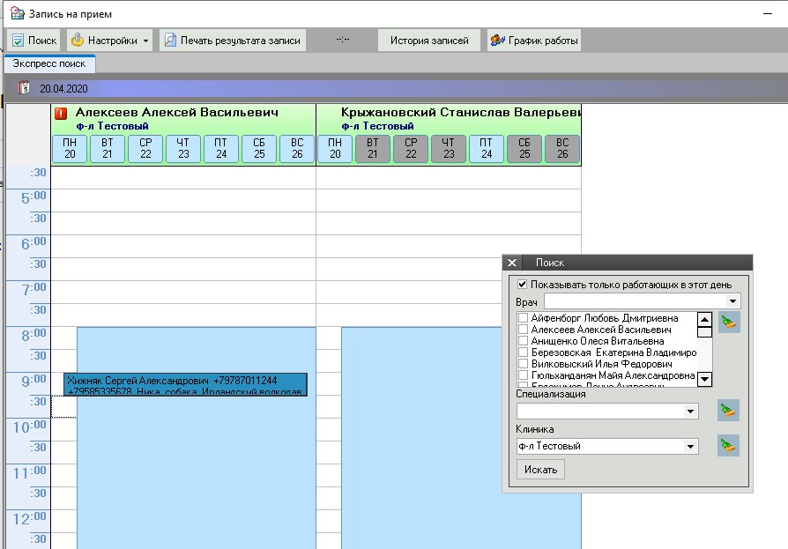Clear Специализация field with broom icon
The height and width of the screenshot is (549, 788).
[x=728, y=411]
